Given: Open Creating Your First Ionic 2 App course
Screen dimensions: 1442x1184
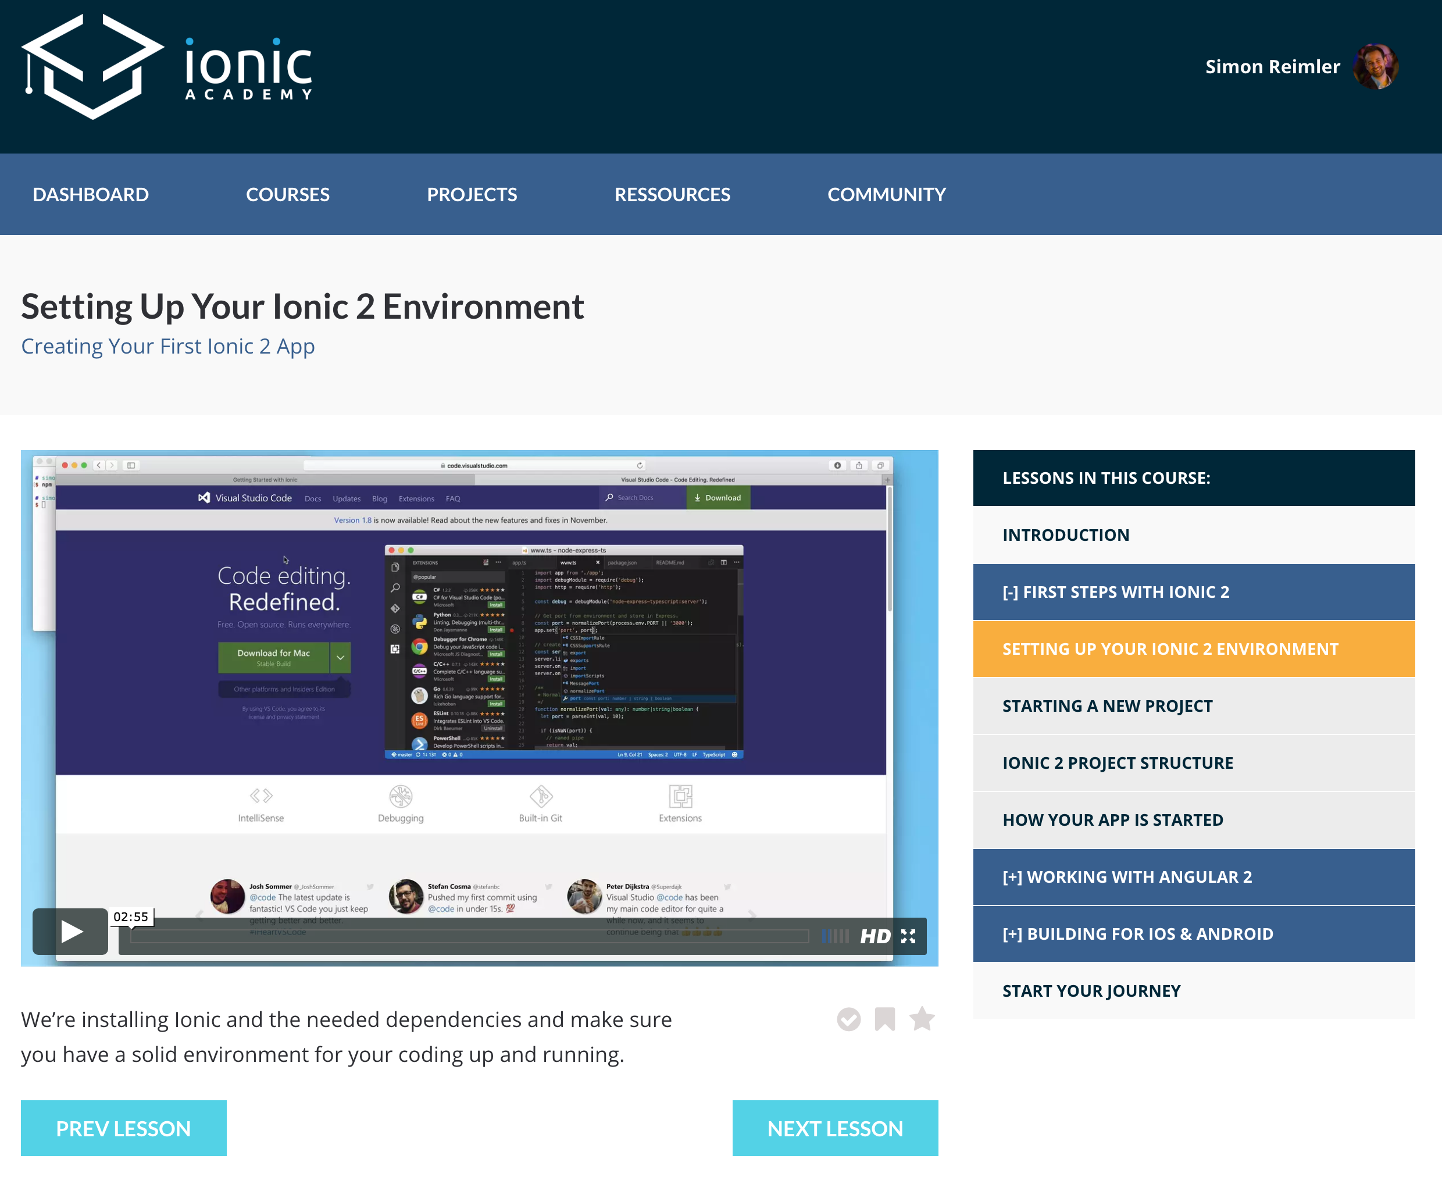Looking at the screenshot, I should pos(167,346).
